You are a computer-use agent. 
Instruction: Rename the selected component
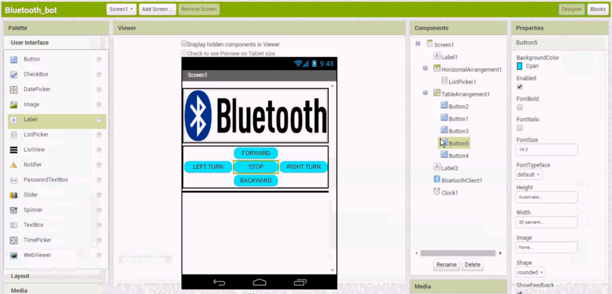coord(446,265)
